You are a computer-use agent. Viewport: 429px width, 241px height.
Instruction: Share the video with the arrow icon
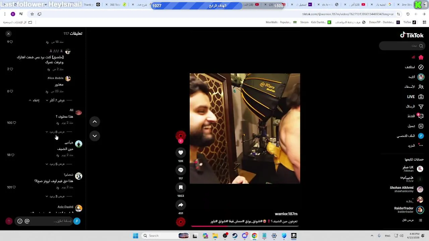(x=181, y=205)
